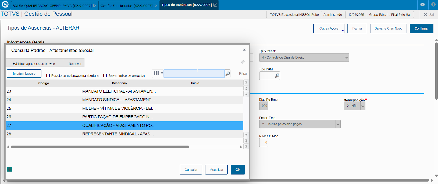Select row 24 MANDATO SINDICAL
The image size is (438, 184).
125,100
